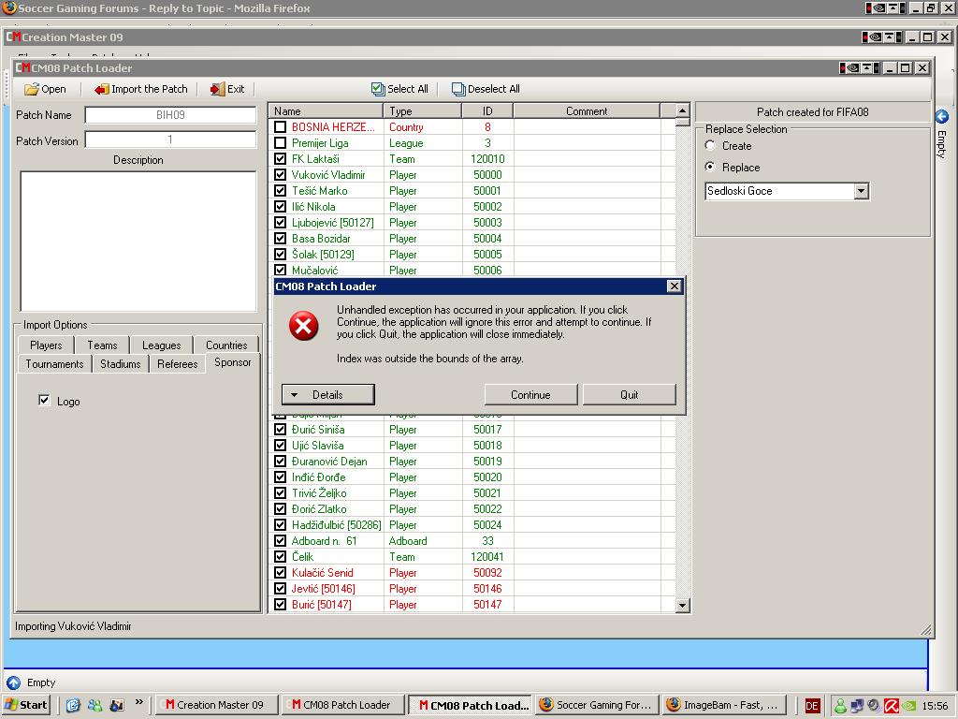Uncheck the Adboard n. 61 checkbox

280,541
